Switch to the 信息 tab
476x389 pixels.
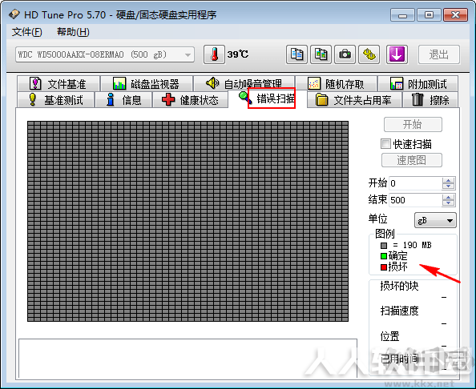click(123, 100)
